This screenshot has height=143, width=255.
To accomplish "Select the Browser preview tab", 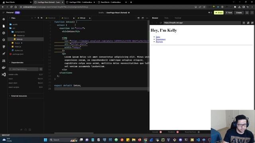I will 155,18.
